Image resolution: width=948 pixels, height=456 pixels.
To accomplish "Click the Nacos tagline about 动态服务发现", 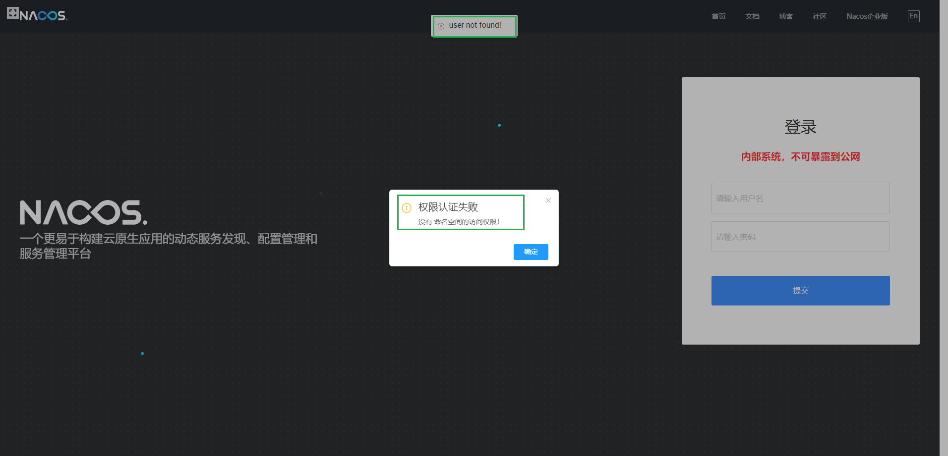I will 169,246.
